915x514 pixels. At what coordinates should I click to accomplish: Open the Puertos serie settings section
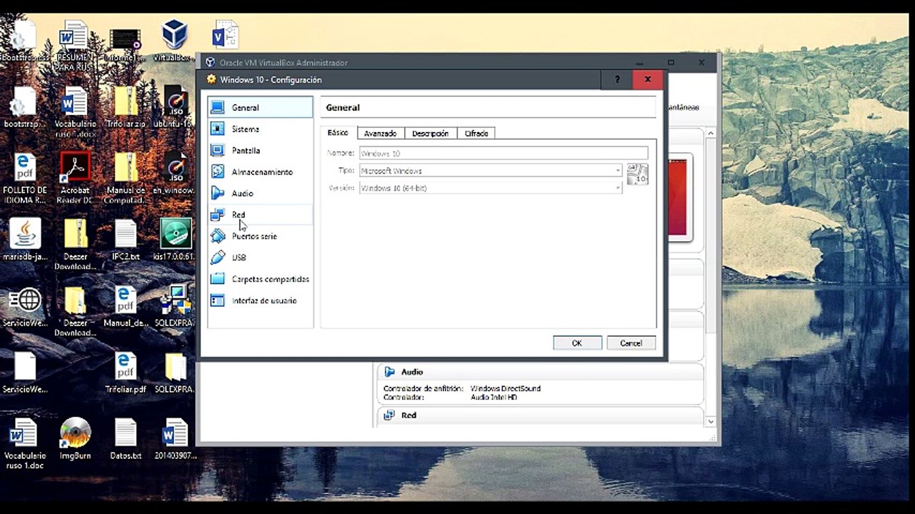(260, 236)
